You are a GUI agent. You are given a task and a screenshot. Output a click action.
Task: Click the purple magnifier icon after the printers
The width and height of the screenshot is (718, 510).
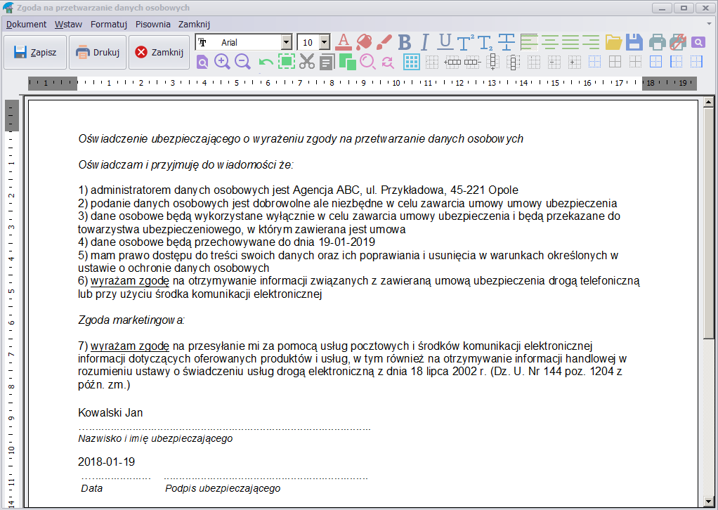point(698,43)
